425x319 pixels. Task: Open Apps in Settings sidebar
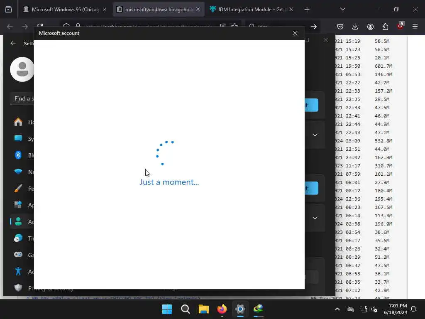tap(22, 205)
